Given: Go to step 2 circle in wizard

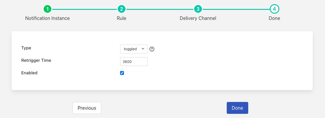Looking at the screenshot, I should (x=122, y=9).
